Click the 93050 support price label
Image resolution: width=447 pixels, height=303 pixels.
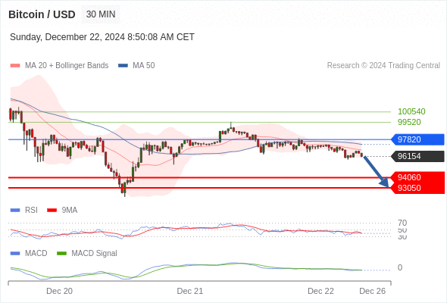(x=409, y=188)
